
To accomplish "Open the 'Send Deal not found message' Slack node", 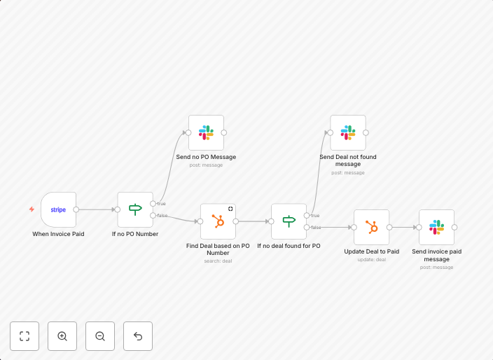I will [x=348, y=132].
